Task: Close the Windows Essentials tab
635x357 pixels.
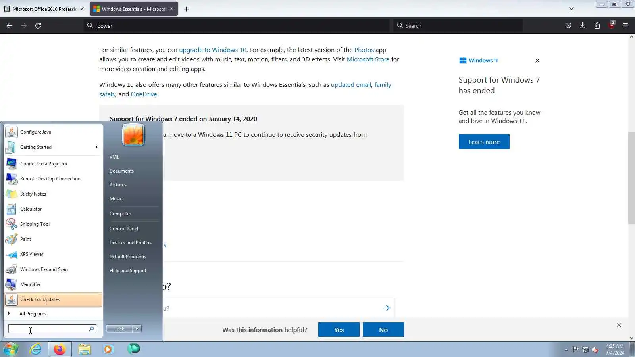Action: pyautogui.click(x=171, y=9)
